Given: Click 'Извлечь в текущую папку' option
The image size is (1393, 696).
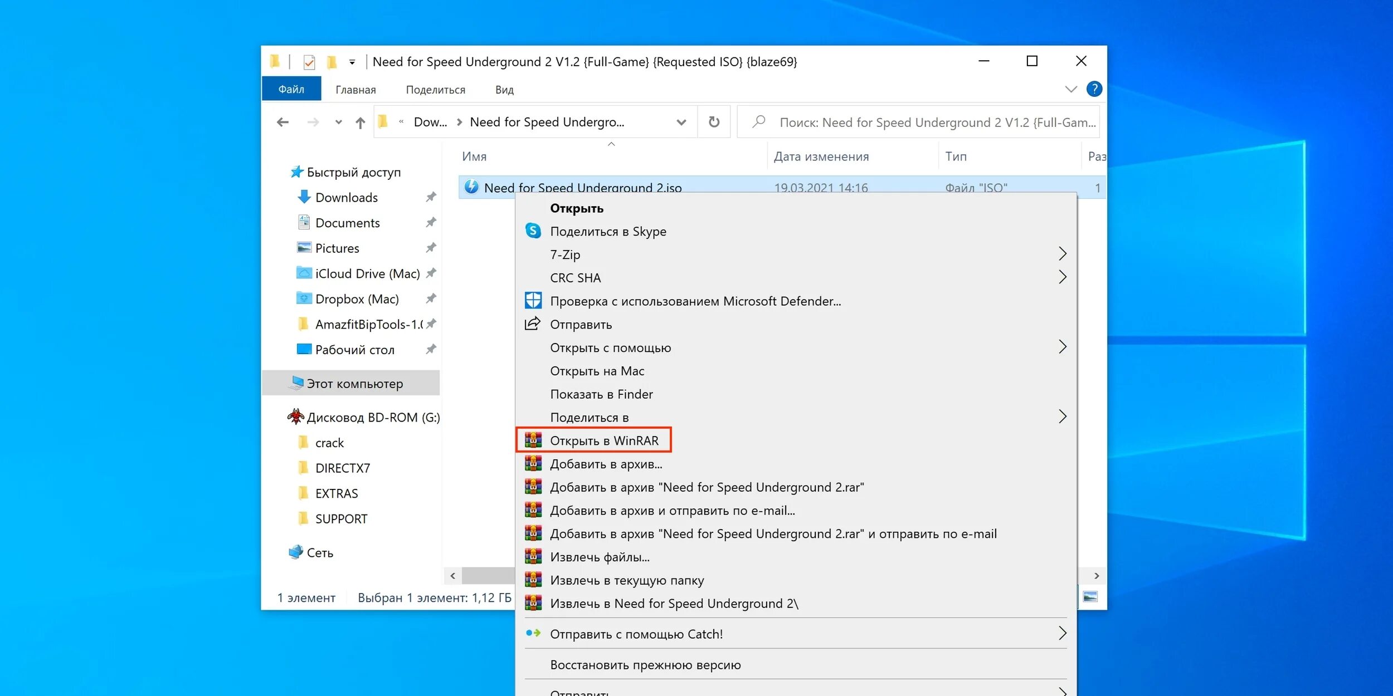Looking at the screenshot, I should tap(627, 580).
